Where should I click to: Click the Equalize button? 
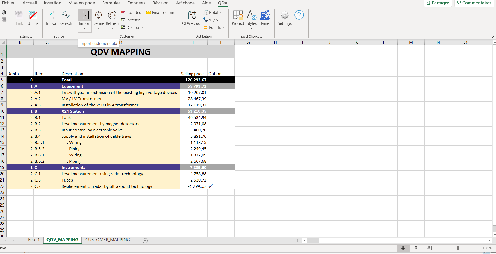[x=214, y=27]
